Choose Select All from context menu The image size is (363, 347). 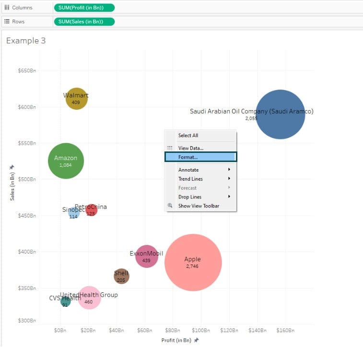click(188, 136)
